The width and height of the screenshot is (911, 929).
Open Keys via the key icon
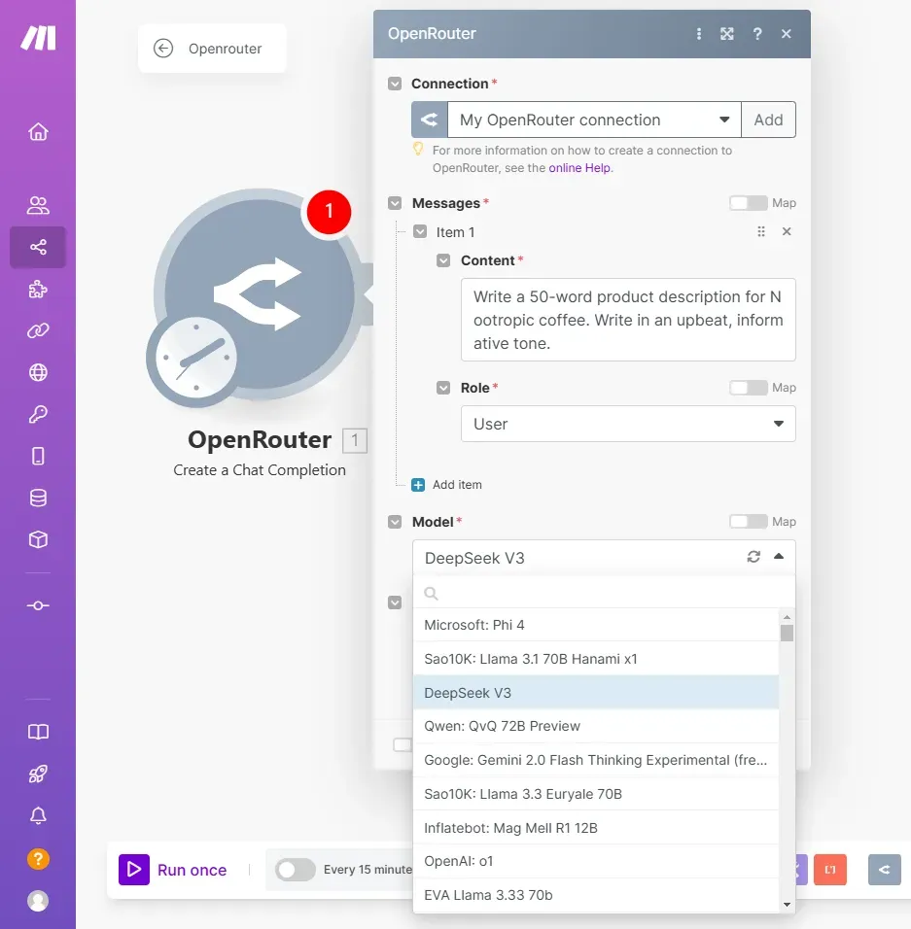click(x=38, y=414)
